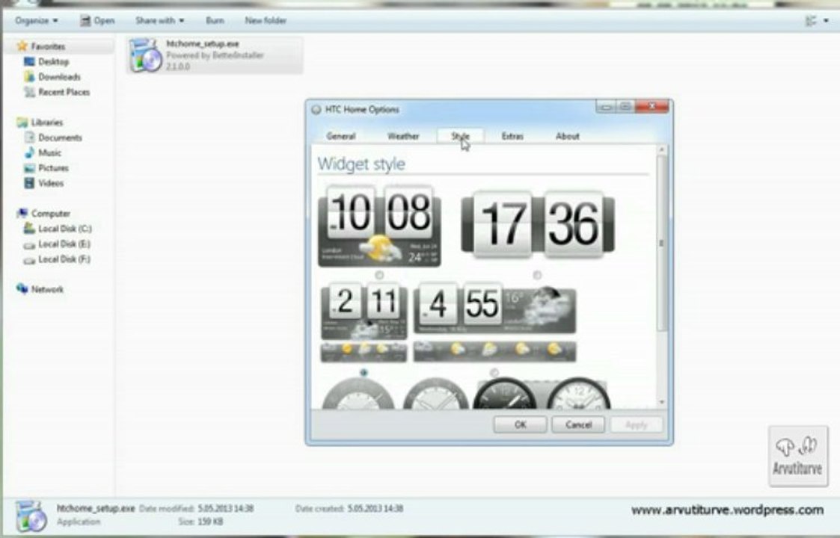The width and height of the screenshot is (840, 538).
Task: Click the Network icon in navigation pane
Action: tap(22, 289)
